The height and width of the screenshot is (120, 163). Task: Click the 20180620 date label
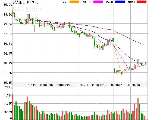pos(99,85)
